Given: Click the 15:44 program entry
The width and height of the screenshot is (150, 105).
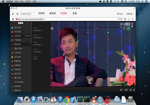Looking at the screenshot, I should (x=38, y=43).
